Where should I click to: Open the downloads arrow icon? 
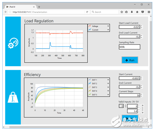(x=132, y=12)
